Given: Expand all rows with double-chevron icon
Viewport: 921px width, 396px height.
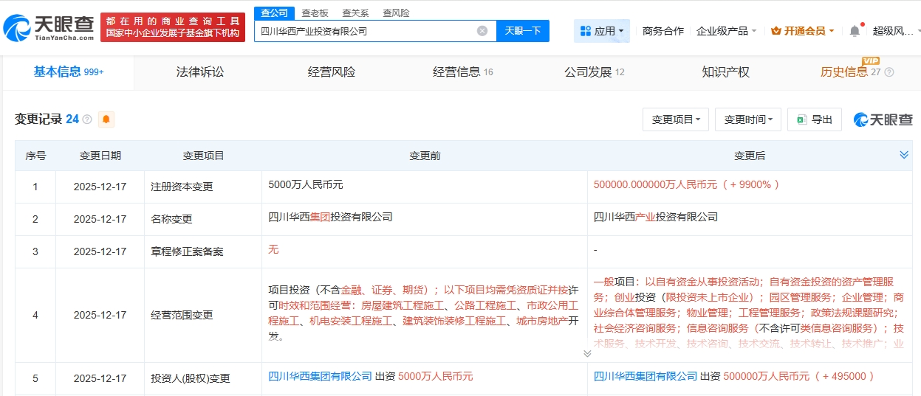Looking at the screenshot, I should [903, 155].
